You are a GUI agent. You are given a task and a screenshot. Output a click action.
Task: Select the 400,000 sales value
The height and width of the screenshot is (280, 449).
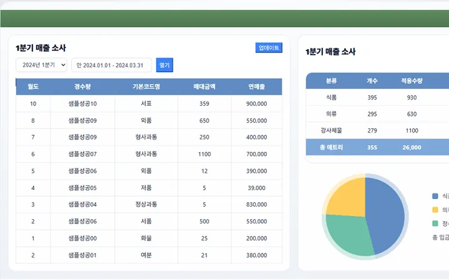(256, 138)
